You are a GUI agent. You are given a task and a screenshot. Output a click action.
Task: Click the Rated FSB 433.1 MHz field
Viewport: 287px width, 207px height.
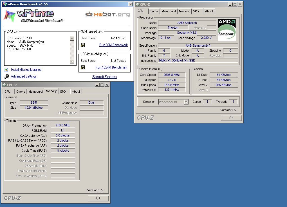click(x=172, y=90)
